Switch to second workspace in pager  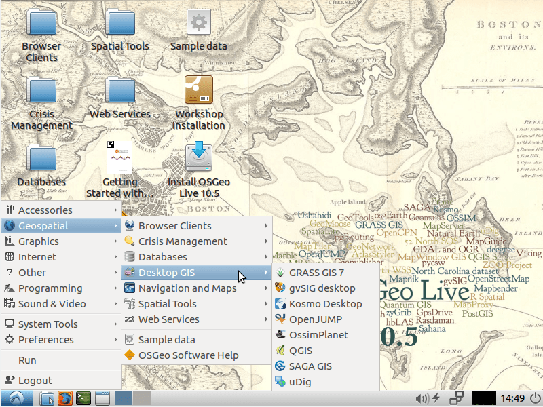coord(142,398)
